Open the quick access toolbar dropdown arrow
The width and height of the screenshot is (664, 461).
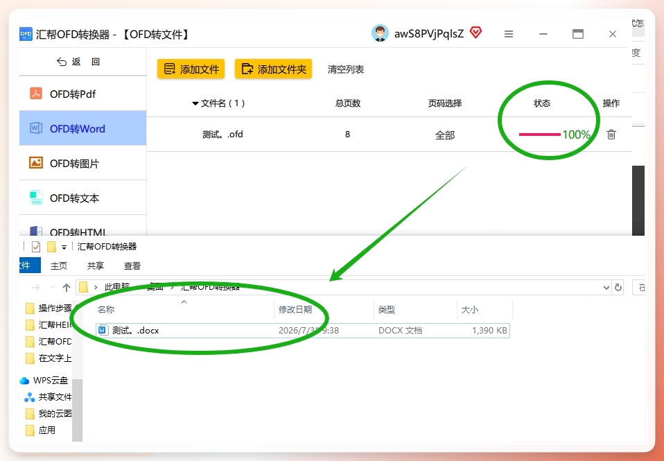pos(64,247)
